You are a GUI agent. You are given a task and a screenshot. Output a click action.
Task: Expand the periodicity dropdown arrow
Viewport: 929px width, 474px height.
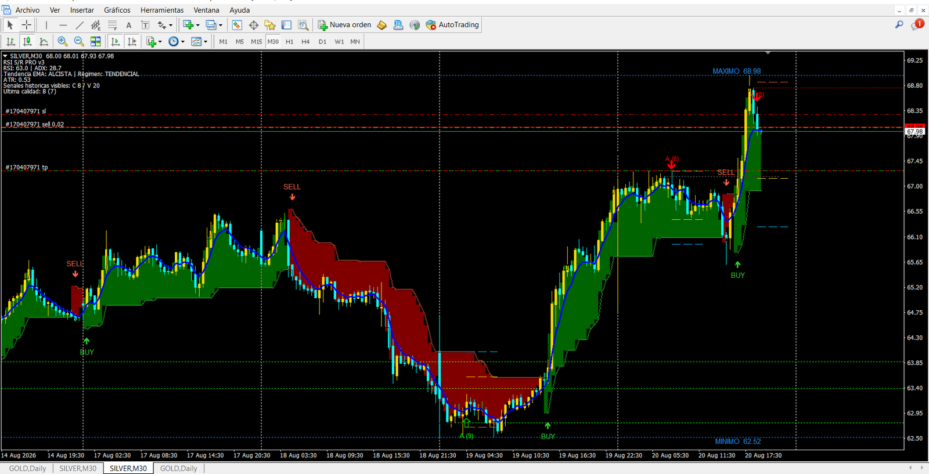tap(183, 41)
